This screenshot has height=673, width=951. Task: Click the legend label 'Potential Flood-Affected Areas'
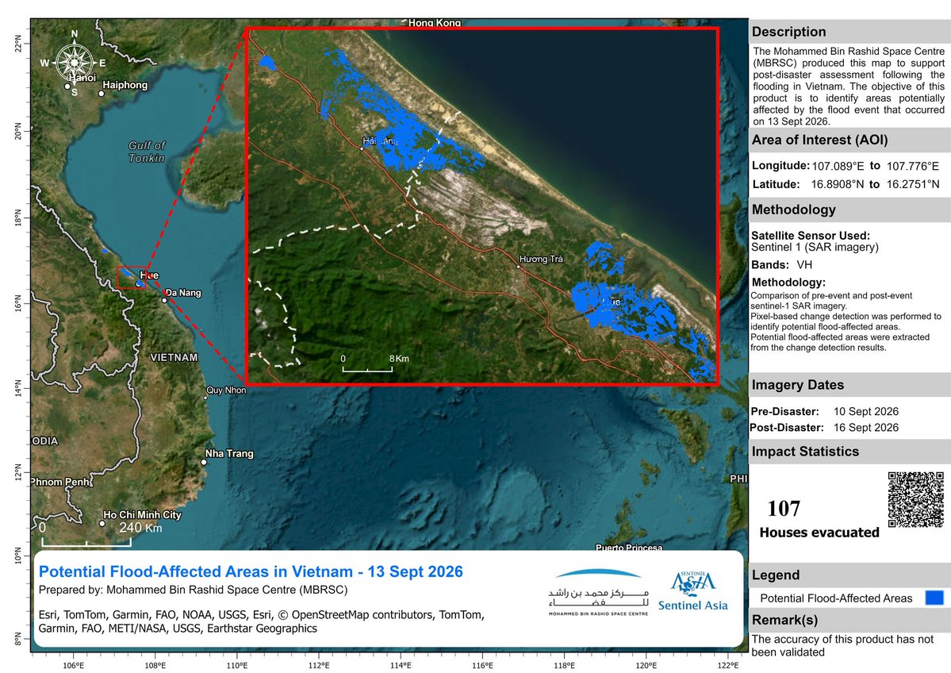pos(836,598)
